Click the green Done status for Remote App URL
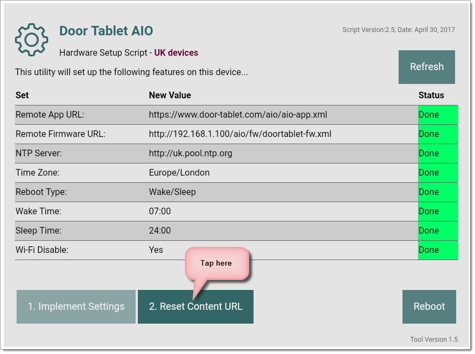The height and width of the screenshot is (354, 475). pos(437,115)
